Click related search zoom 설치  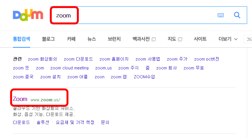click(50, 77)
